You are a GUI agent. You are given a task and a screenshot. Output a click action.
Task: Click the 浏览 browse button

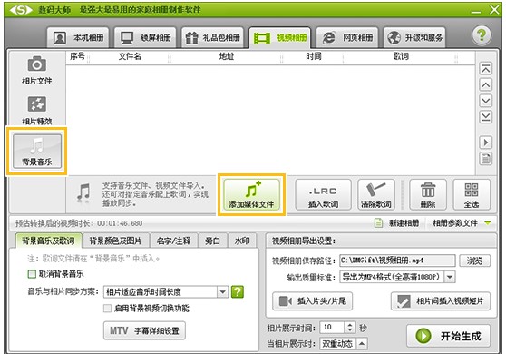click(x=474, y=261)
